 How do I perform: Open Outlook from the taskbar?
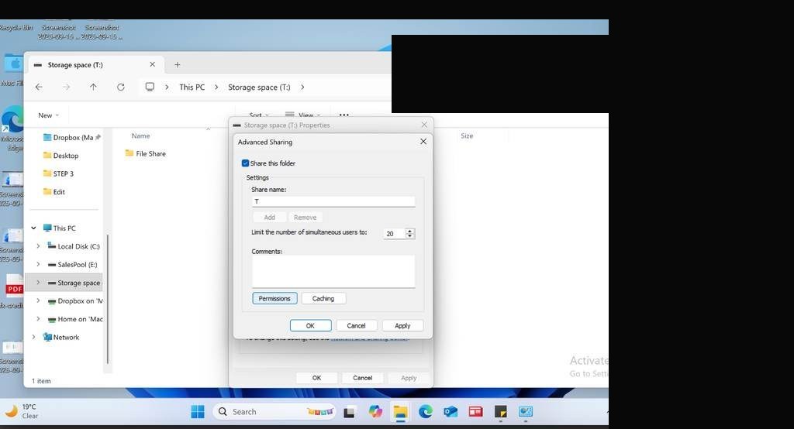point(451,412)
